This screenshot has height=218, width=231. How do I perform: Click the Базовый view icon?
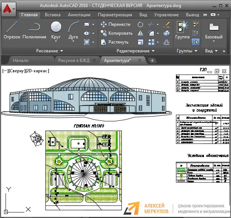tap(214, 27)
